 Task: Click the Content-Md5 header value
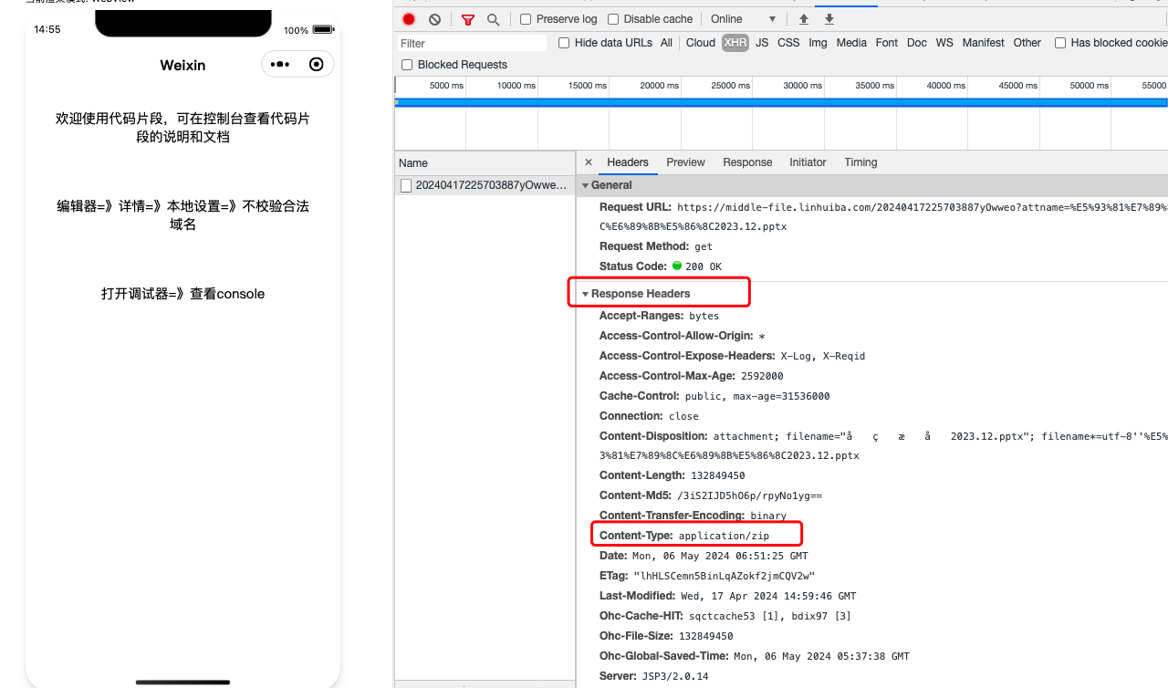[749, 495]
